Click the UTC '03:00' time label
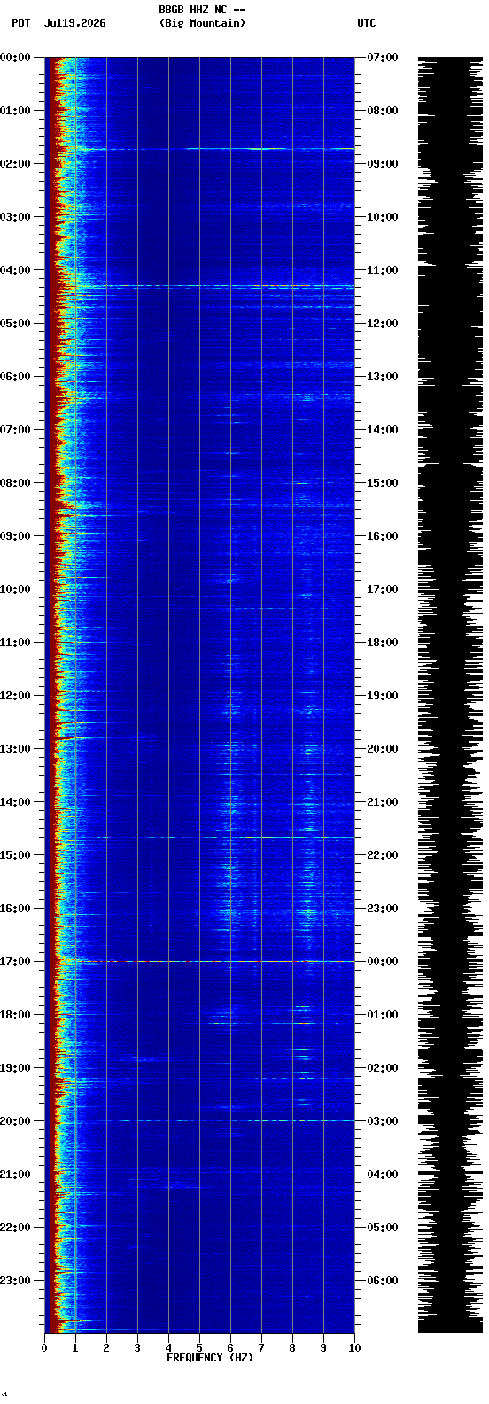 pos(383,1121)
